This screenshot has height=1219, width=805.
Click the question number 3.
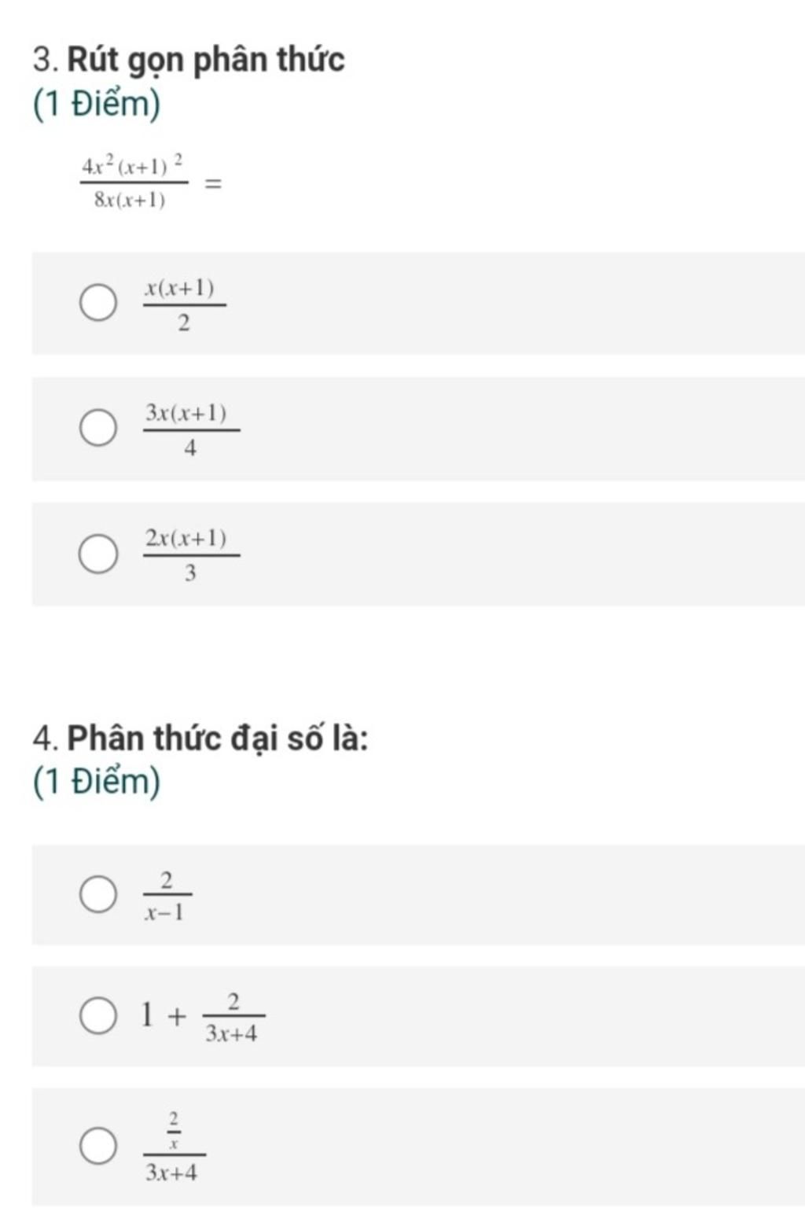46,61
